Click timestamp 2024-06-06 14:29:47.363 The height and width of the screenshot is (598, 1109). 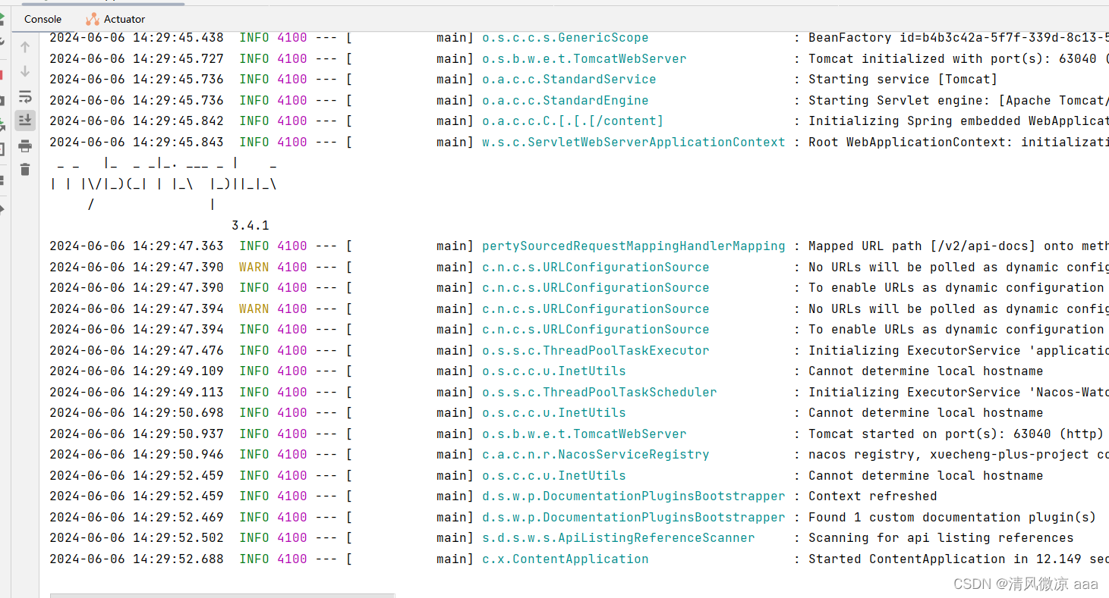click(x=137, y=246)
